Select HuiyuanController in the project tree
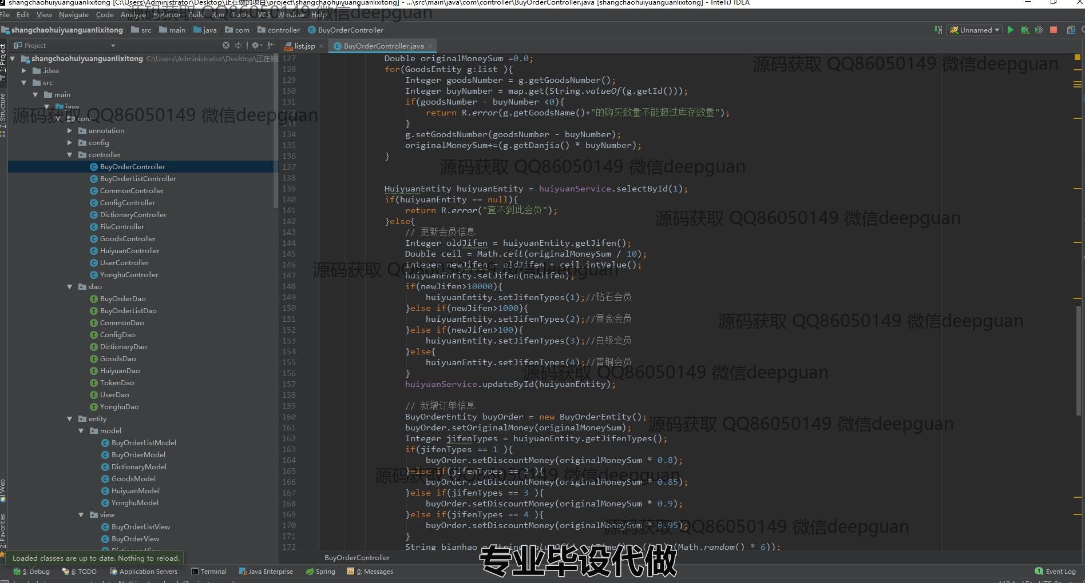 (x=129, y=251)
